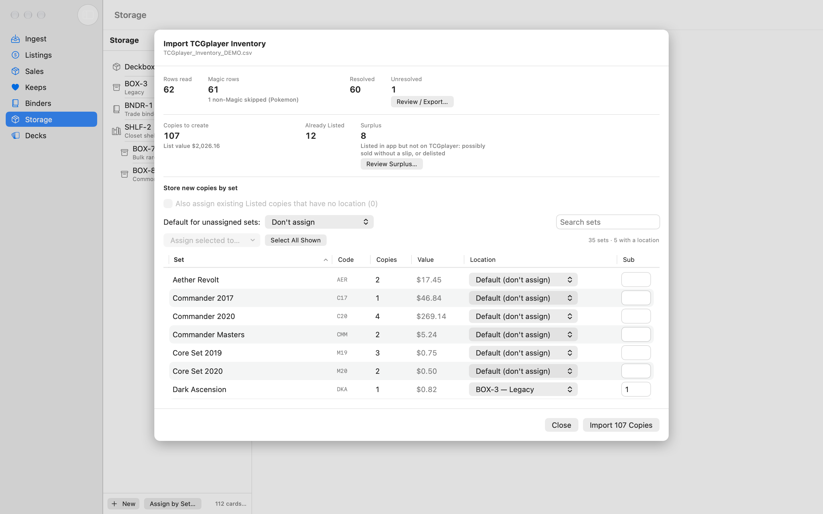The height and width of the screenshot is (514, 823).
Task: Click the Sales box icon
Action: 15,71
